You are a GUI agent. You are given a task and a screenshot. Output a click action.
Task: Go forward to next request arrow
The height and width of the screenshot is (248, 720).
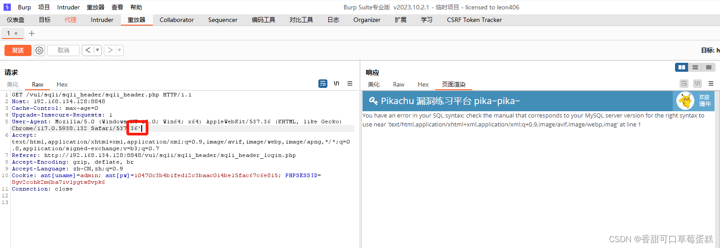110,50
